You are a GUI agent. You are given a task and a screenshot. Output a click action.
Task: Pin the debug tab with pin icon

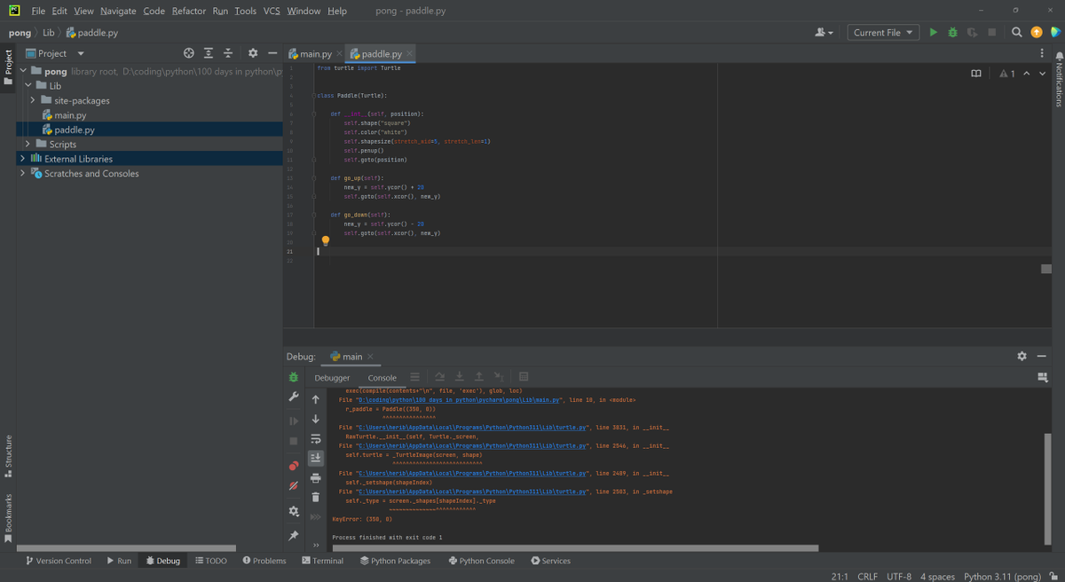pos(294,536)
